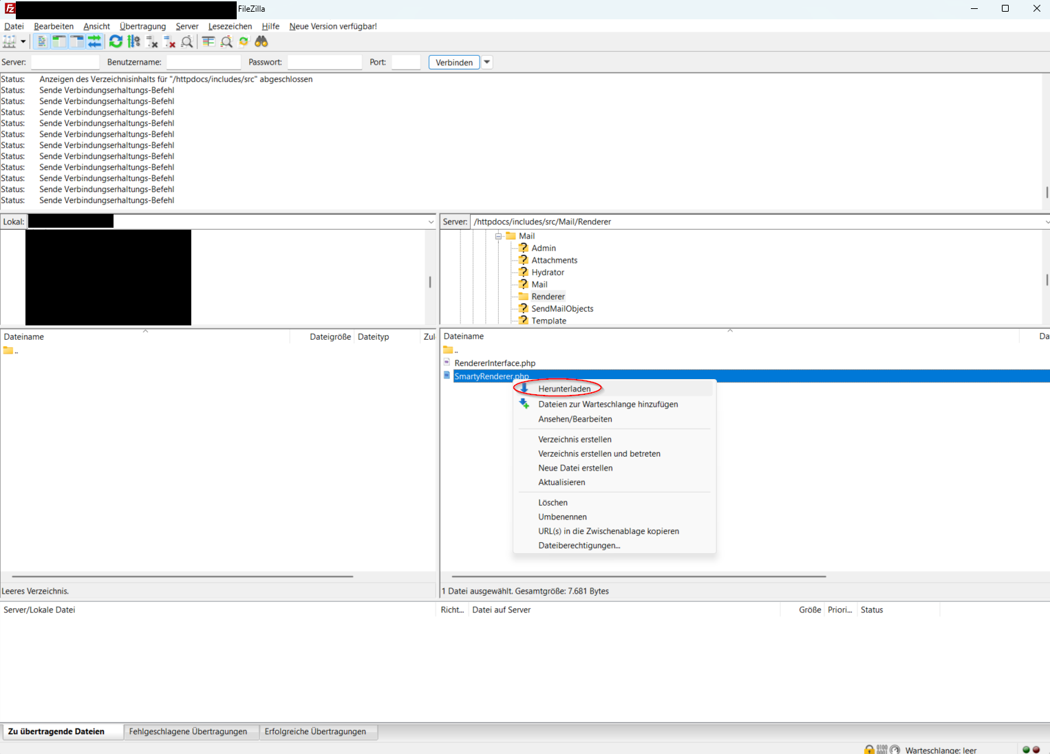Viewport: 1050px width, 754px height.
Task: Toggle local directory tree display
Action: coord(59,42)
